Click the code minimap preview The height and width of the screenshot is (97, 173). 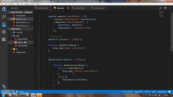point(162,14)
